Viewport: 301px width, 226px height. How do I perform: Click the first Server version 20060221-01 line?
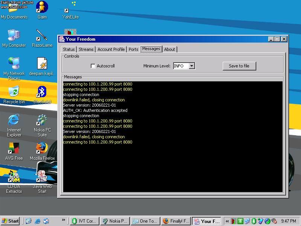coord(90,105)
